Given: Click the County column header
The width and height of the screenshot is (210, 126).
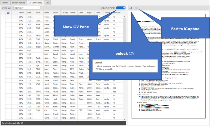Looking at the screenshot, I should 65,13.
